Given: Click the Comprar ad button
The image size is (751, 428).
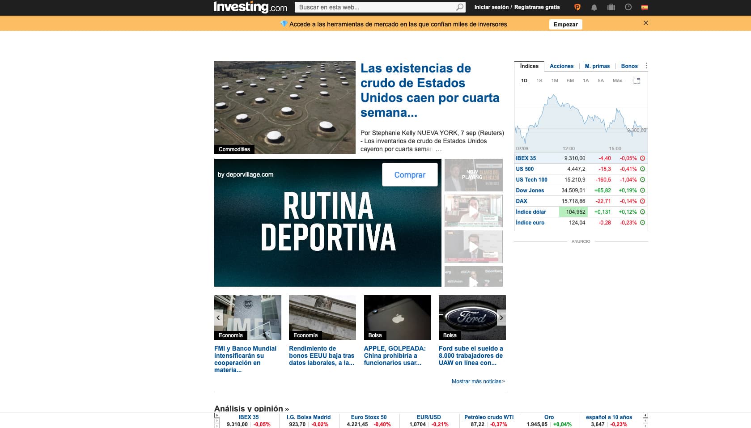Looking at the screenshot, I should (x=410, y=175).
